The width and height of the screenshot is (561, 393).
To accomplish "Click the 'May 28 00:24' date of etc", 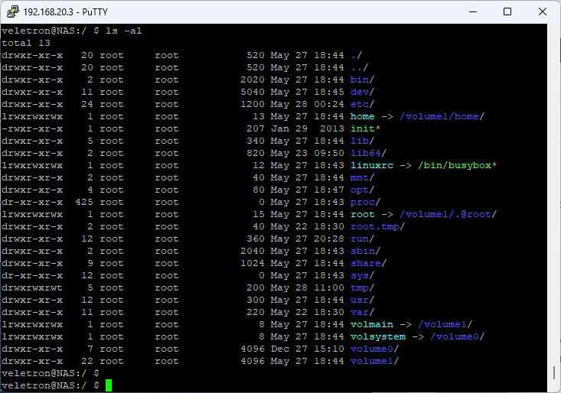I will pyautogui.click(x=308, y=104).
